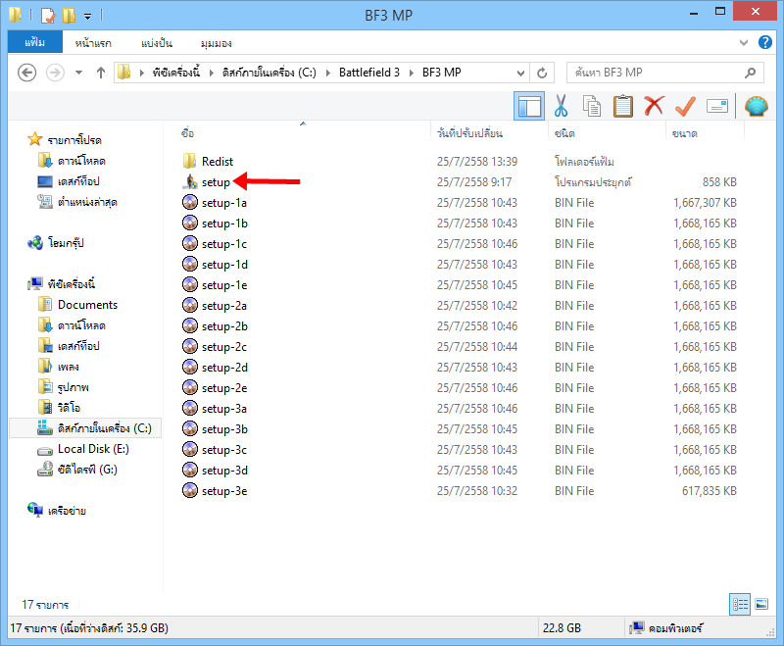
Task: Open วิดีโอ videos folder in sidebar
Action: click(69, 408)
